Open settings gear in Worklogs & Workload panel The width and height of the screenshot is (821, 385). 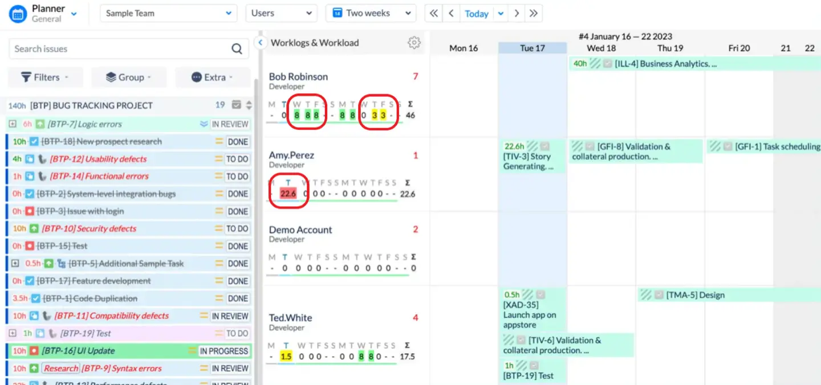[x=414, y=42]
